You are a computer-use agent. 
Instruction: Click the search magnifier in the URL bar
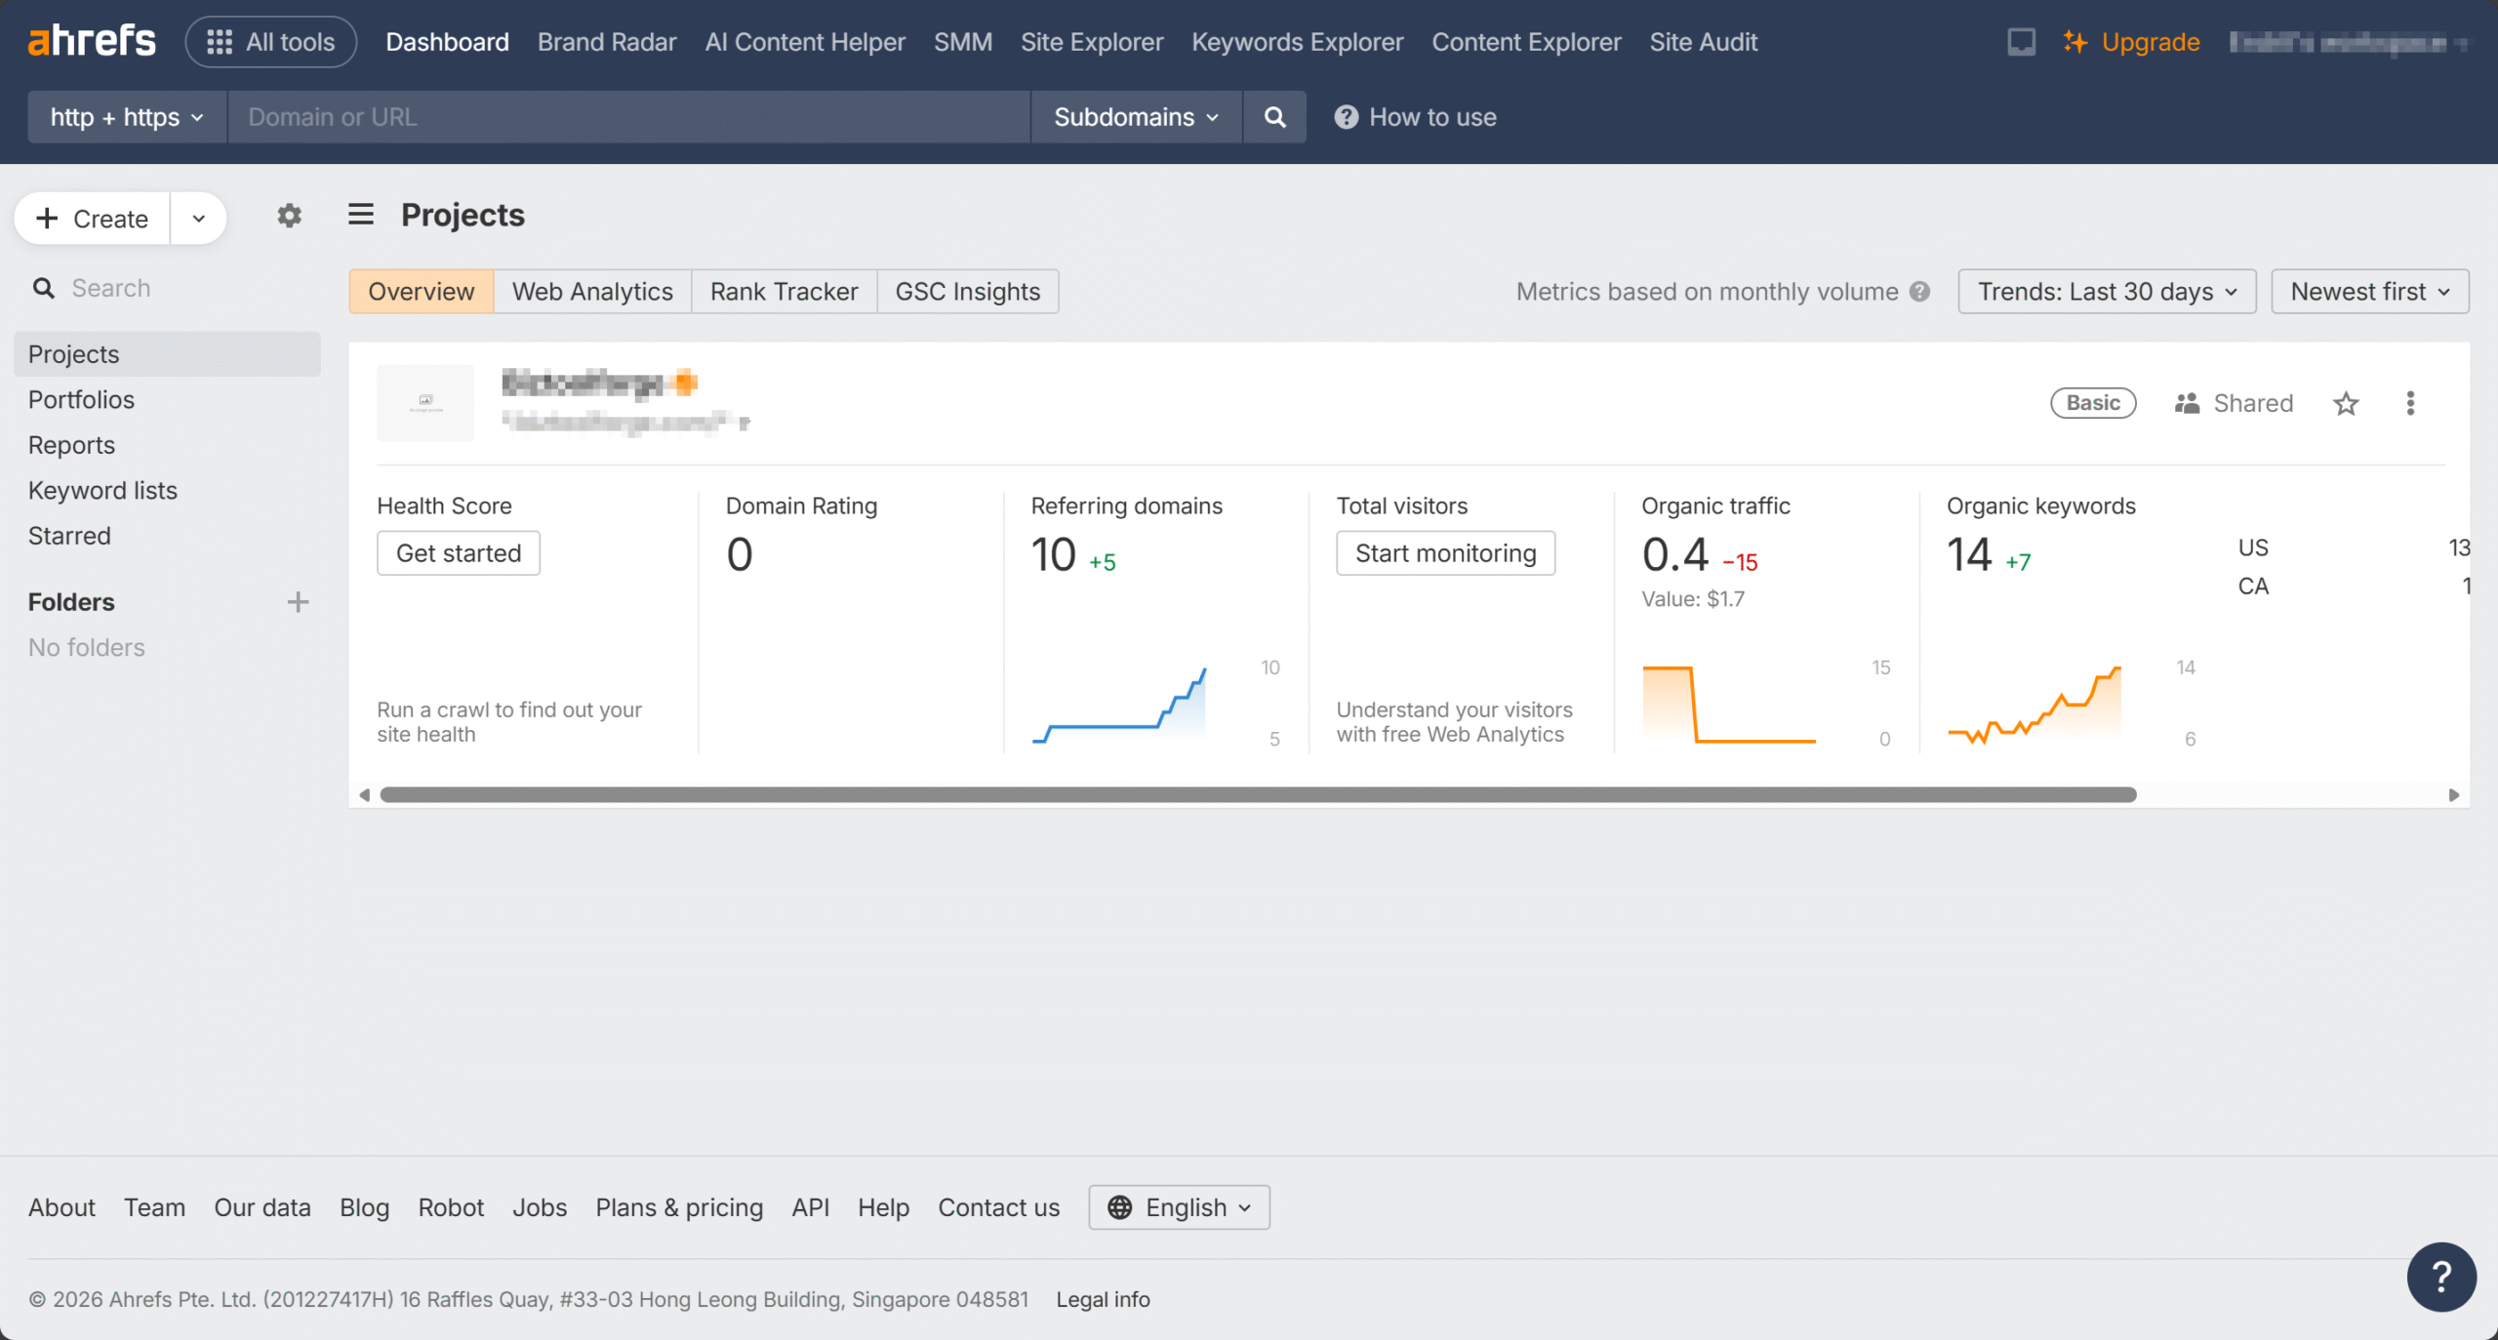pos(1274,116)
